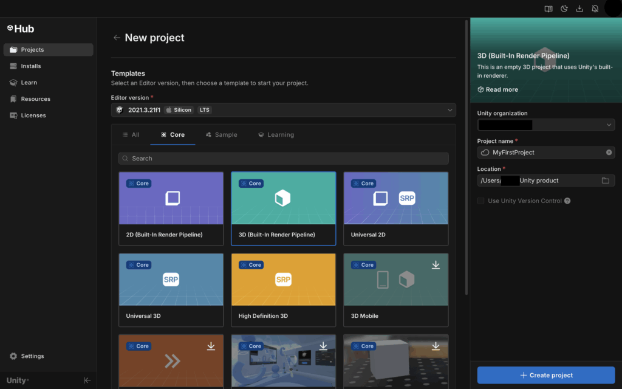
Task: Click the folder icon in Location field
Action: [x=605, y=181]
